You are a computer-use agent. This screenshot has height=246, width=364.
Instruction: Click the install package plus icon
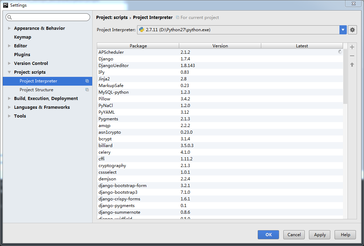(x=352, y=47)
